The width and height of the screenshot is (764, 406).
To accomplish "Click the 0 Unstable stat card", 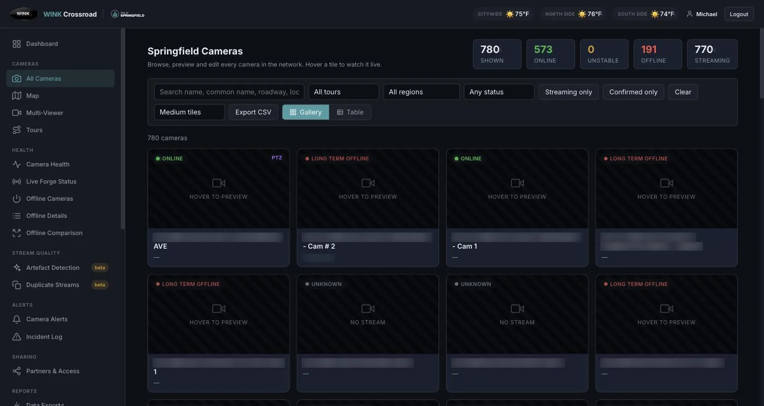I will pos(604,54).
